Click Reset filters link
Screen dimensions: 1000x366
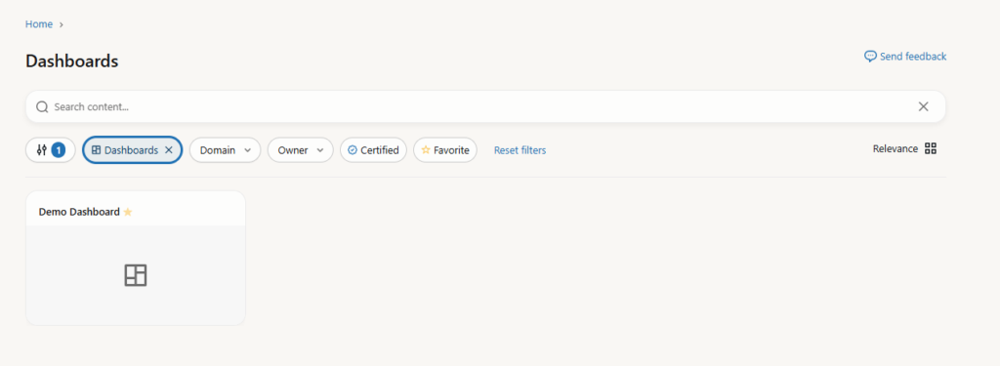(x=520, y=150)
